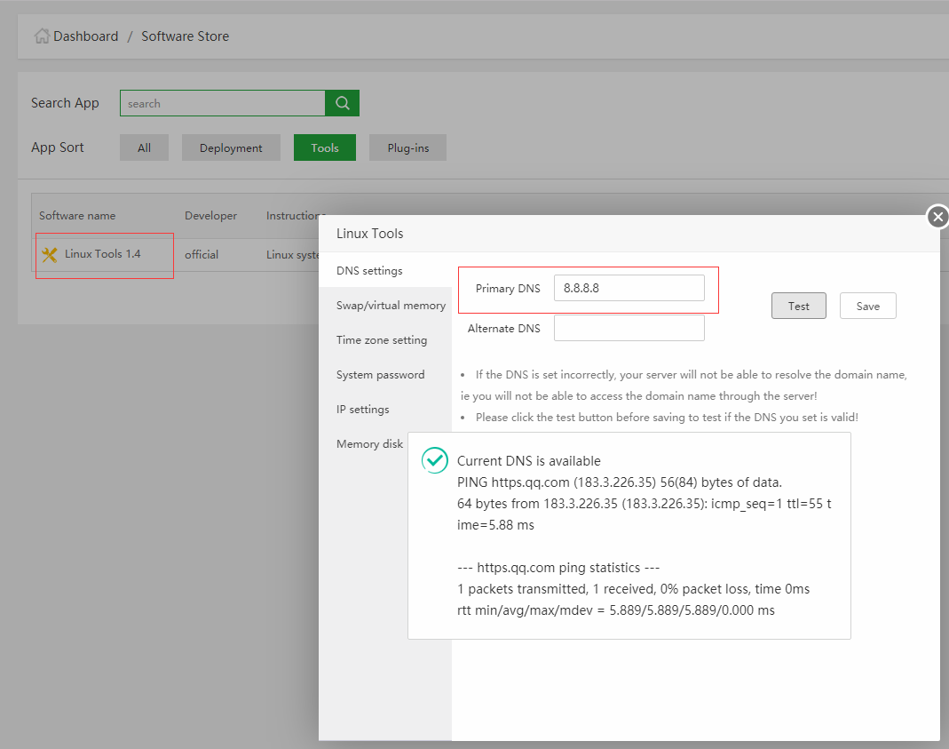The width and height of the screenshot is (949, 749).
Task: Click the Primary DNS input field
Action: pos(629,288)
